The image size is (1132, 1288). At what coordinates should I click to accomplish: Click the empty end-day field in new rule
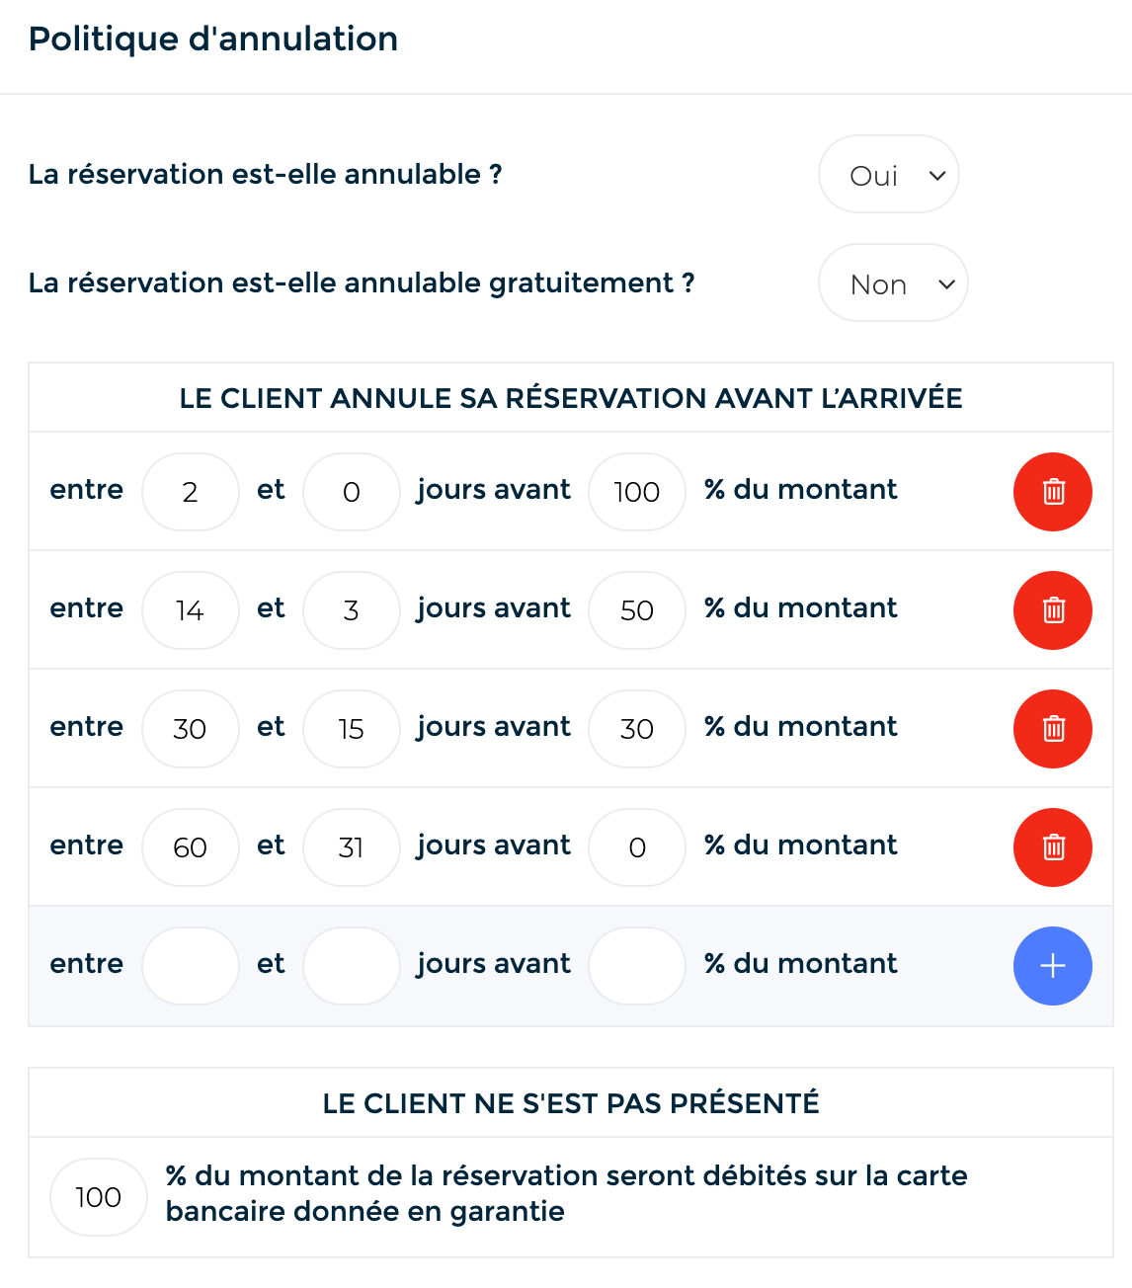tap(351, 966)
